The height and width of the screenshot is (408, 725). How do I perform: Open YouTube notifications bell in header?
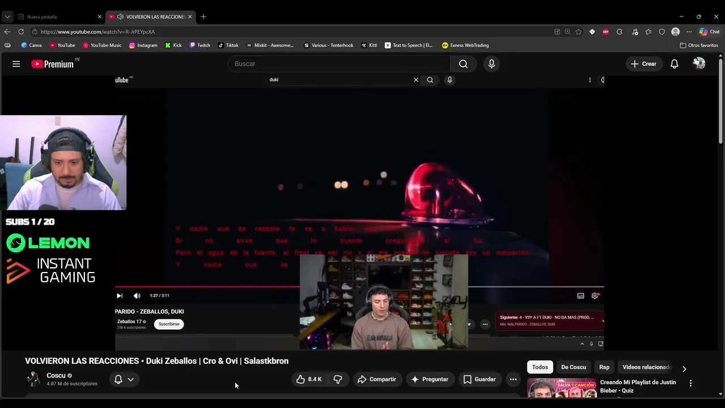pos(674,64)
